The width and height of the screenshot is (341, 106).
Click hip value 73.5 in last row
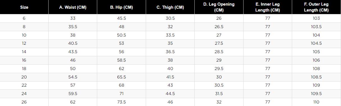coord(121,102)
